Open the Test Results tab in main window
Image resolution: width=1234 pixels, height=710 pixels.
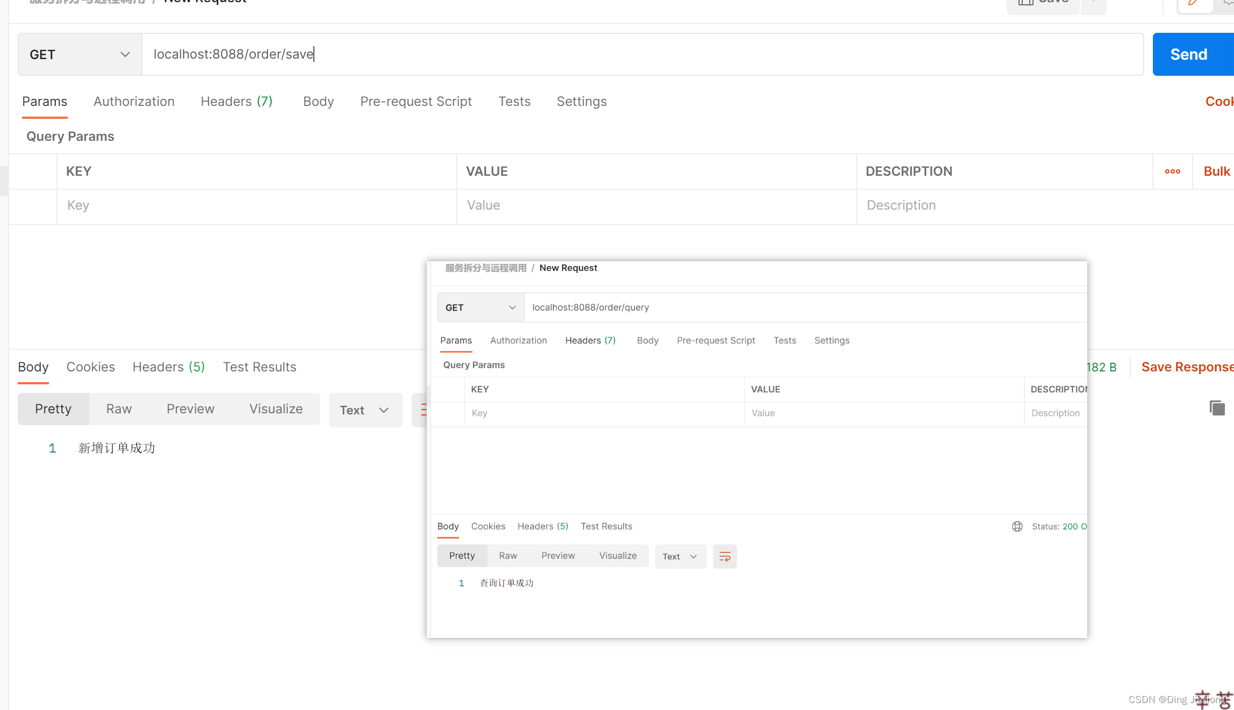tap(260, 367)
